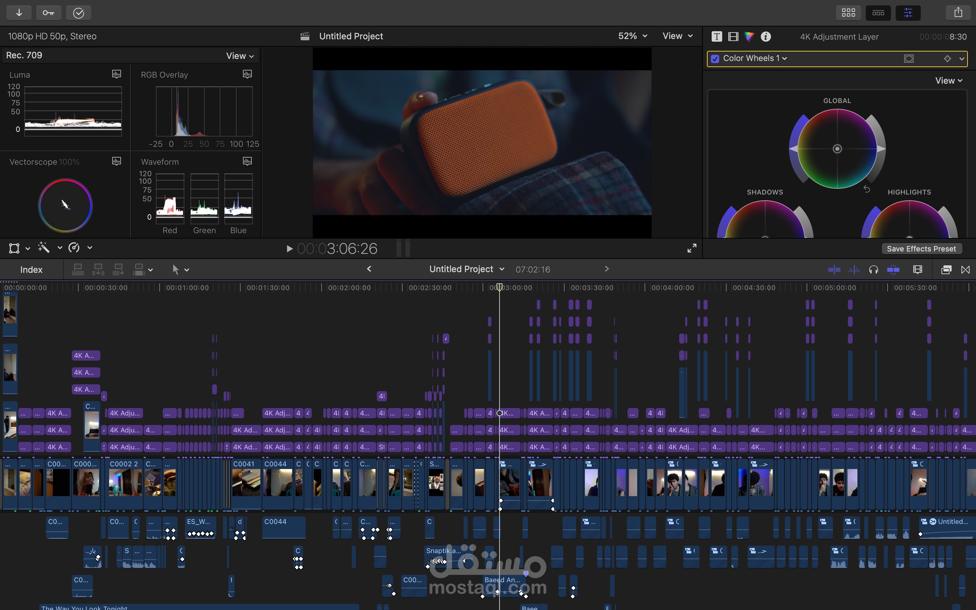Open Luma scope settings icon
Viewport: 976px width, 610px height.
pyautogui.click(x=117, y=74)
